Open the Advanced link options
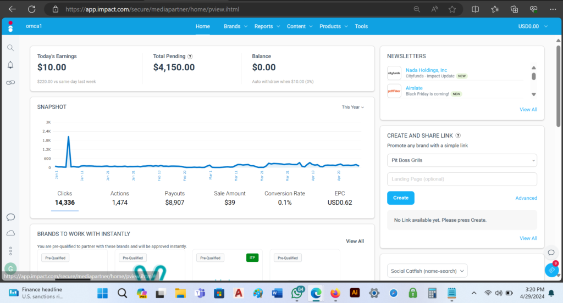The height and width of the screenshot is (303, 563). 526,198
